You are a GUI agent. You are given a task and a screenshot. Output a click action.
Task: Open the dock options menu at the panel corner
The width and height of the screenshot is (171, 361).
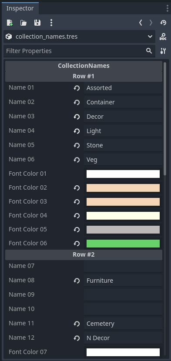click(x=168, y=8)
